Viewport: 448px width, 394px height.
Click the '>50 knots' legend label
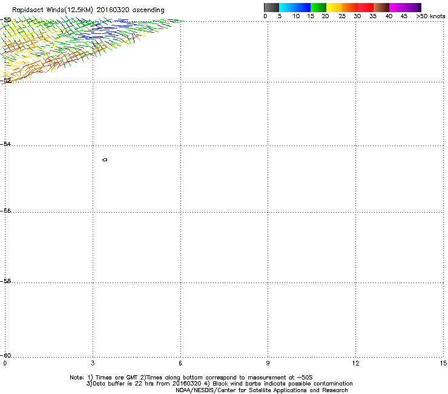[430, 16]
